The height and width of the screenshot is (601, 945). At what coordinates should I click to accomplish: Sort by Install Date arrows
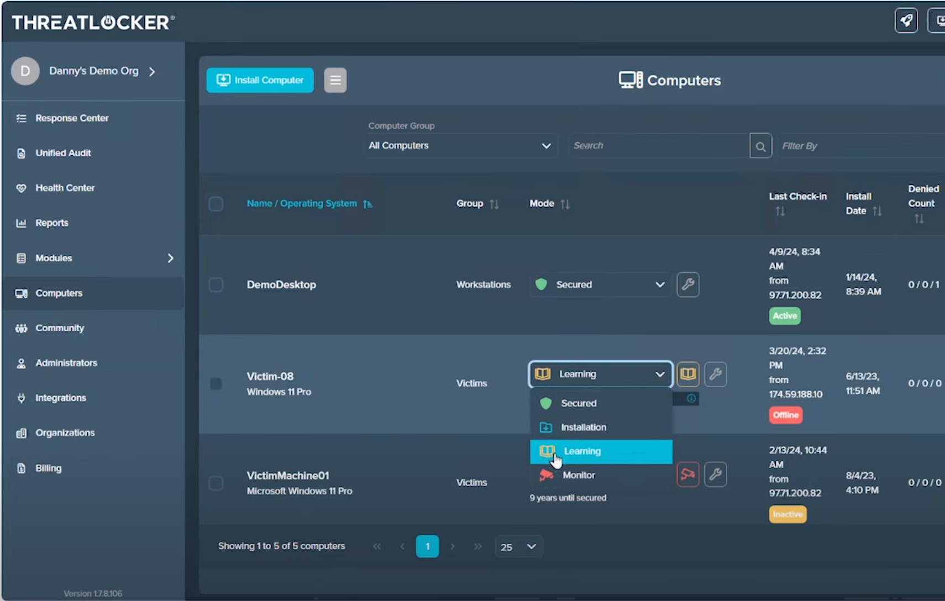click(x=877, y=211)
